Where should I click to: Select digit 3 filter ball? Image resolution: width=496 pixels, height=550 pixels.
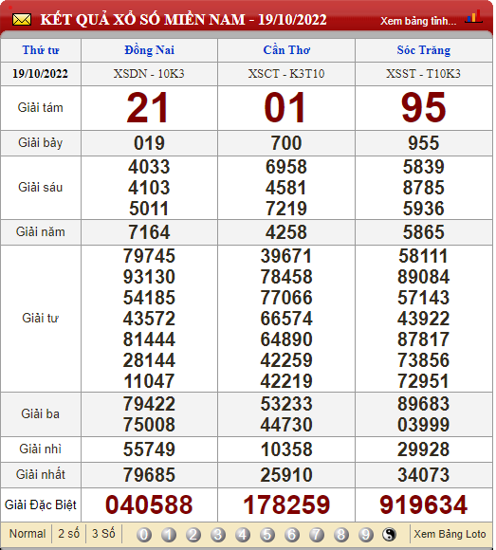pyautogui.click(x=218, y=535)
